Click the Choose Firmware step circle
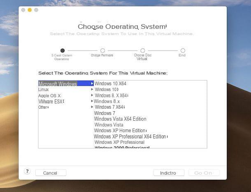This screenshot has height=192, width=251. coord(102,51)
